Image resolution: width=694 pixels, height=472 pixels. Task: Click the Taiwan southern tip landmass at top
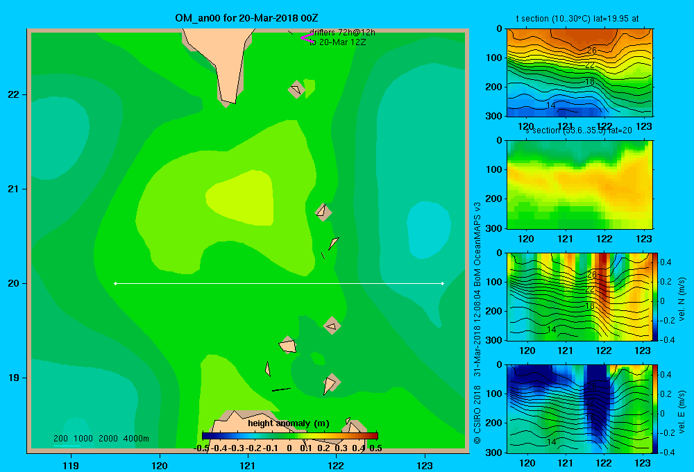coord(223,58)
